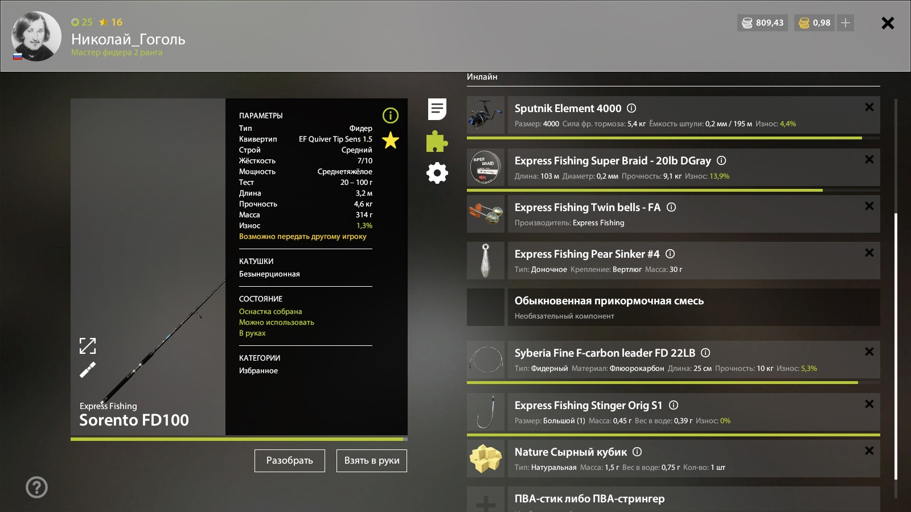
Task: Remove Express Fishing Twin bells
Action: [x=869, y=206]
